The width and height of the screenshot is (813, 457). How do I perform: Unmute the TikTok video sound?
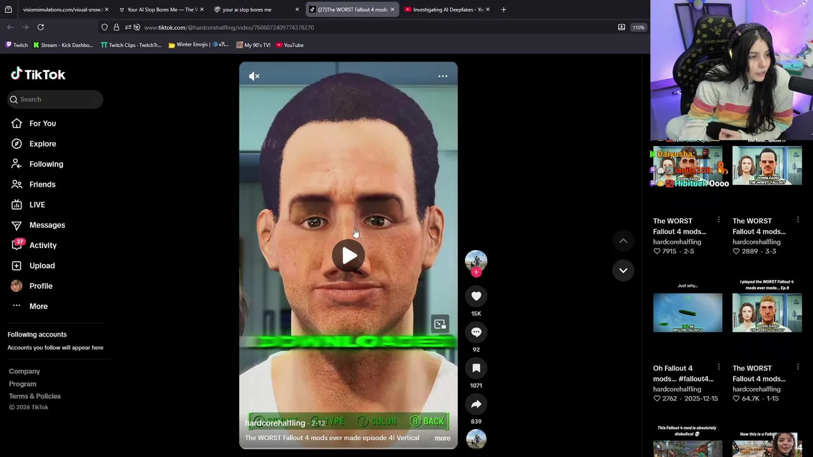tap(254, 76)
